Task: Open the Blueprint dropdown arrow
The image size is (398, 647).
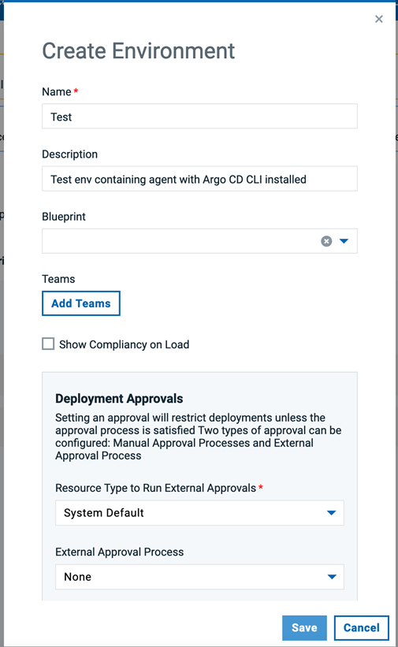Action: pos(344,241)
